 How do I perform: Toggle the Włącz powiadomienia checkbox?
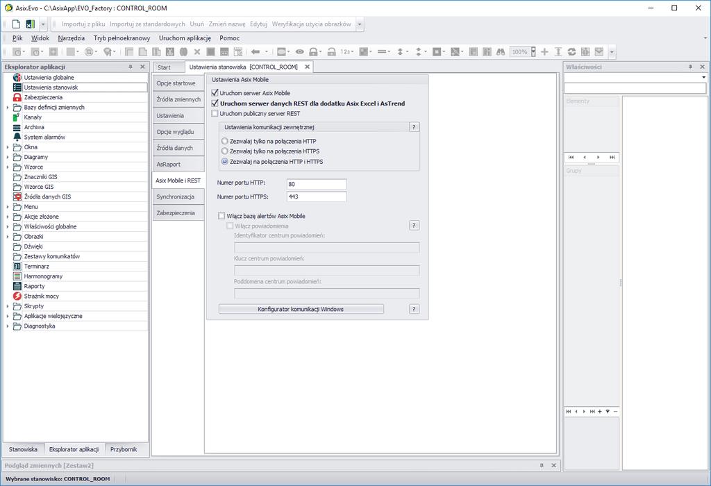(230, 226)
